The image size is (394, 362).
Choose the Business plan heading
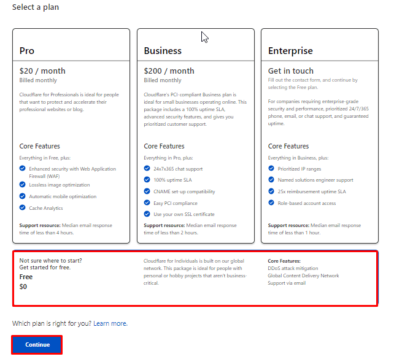163,51
